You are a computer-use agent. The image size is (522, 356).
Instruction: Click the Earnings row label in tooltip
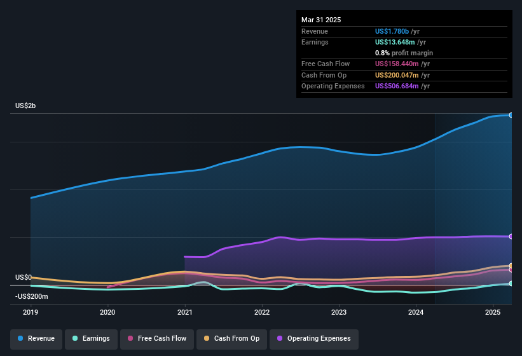pyautogui.click(x=315, y=42)
